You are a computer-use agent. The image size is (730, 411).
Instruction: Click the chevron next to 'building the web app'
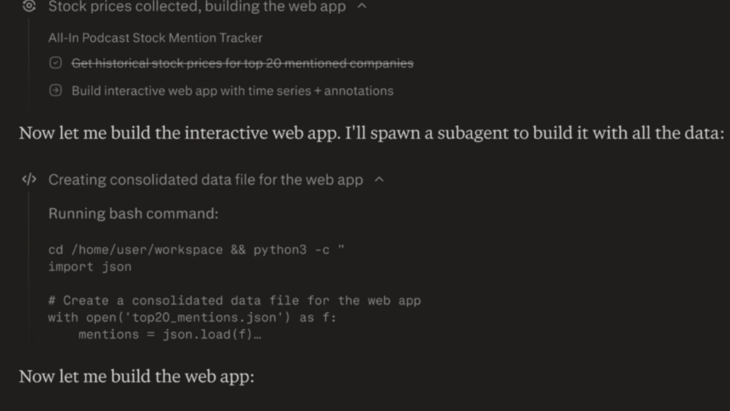click(x=362, y=6)
